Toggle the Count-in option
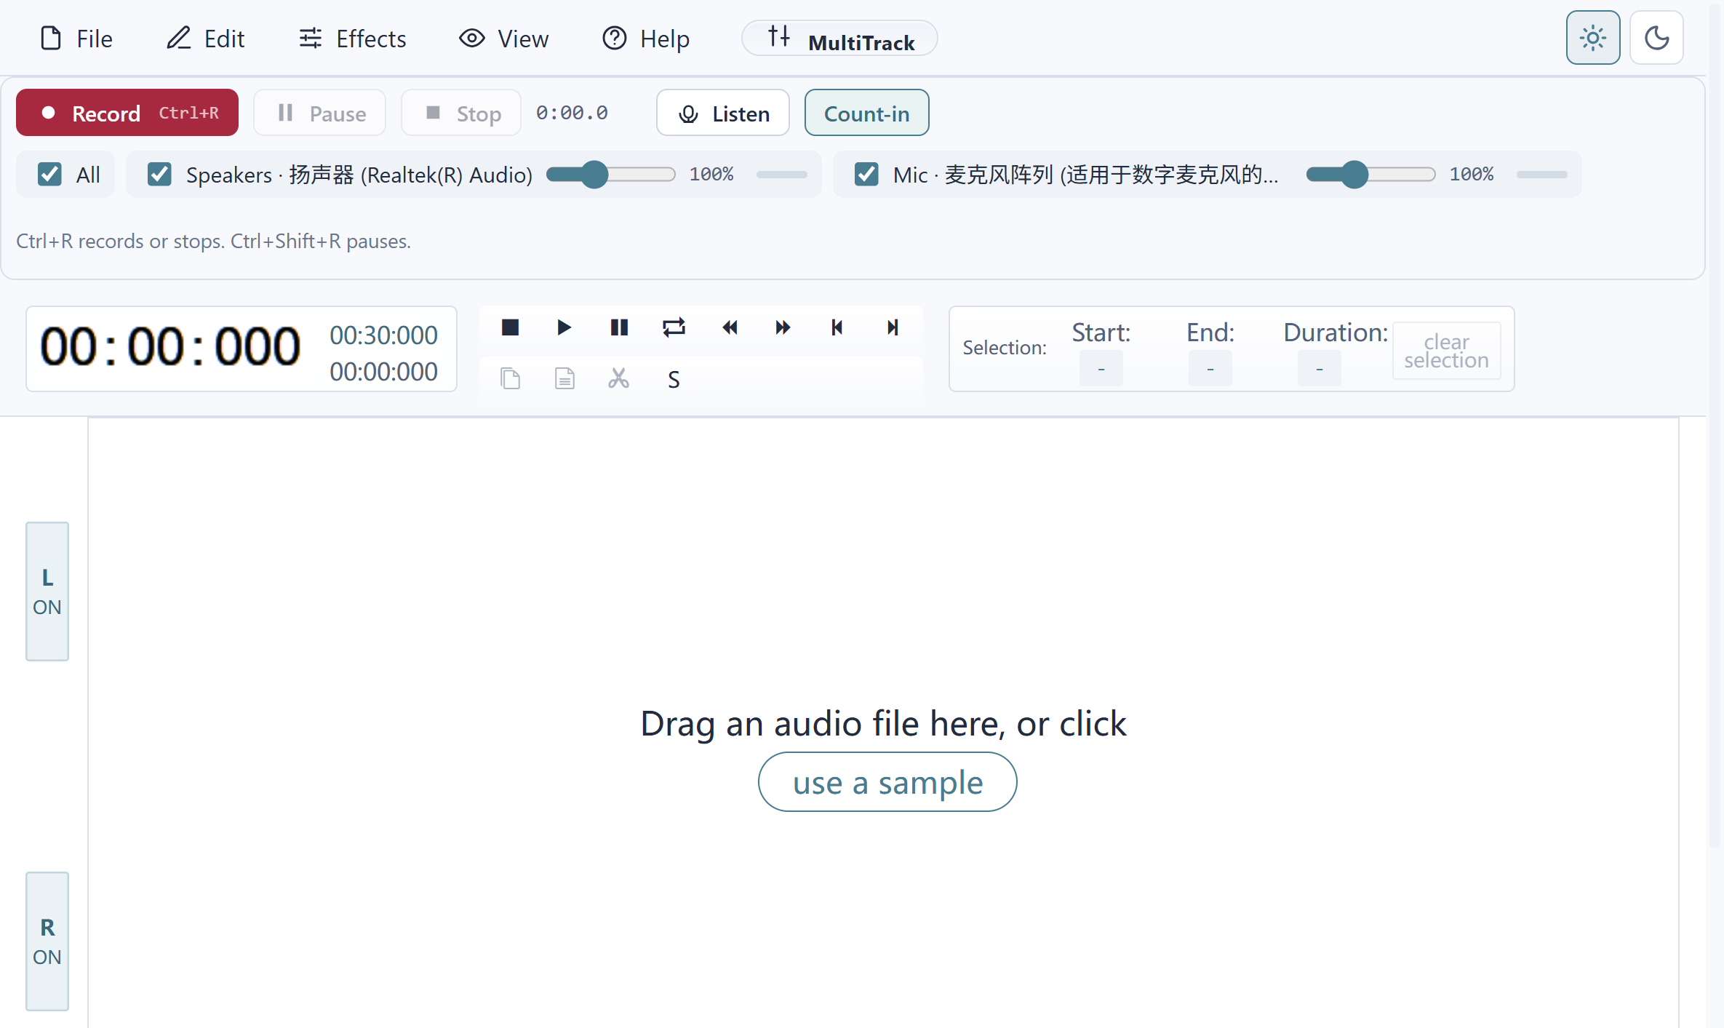The width and height of the screenshot is (1724, 1028). pos(866,113)
